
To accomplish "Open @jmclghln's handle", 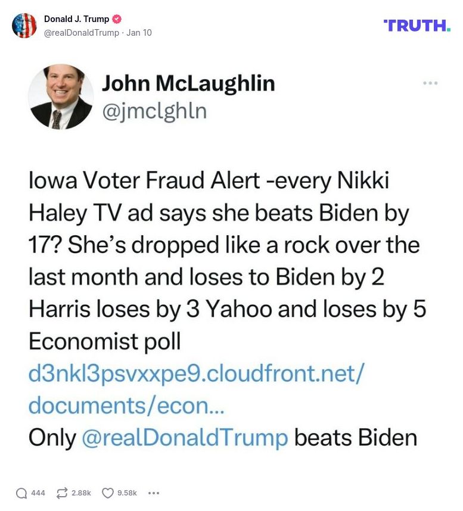I will [x=154, y=111].
